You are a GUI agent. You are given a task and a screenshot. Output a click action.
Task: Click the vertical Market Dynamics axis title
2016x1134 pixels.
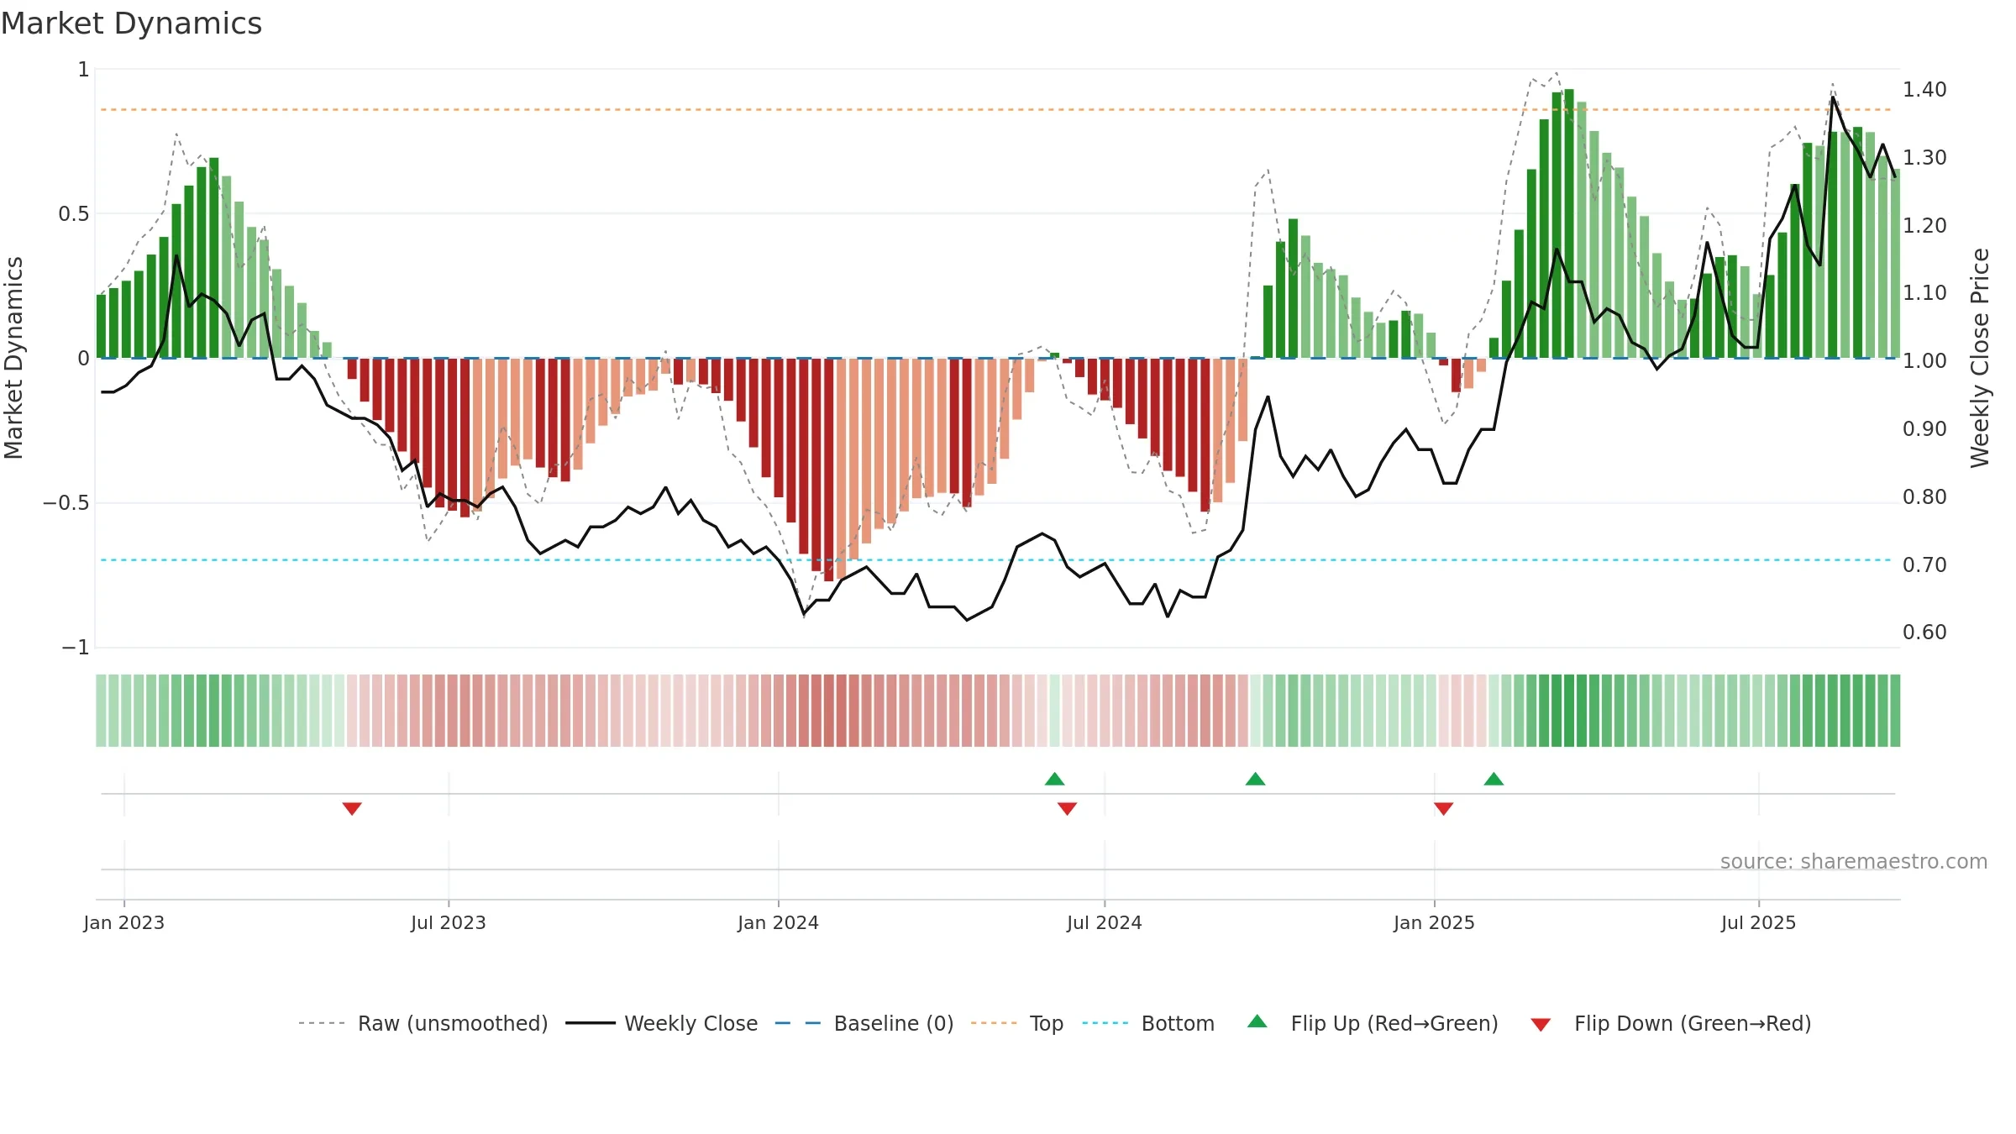point(13,358)
